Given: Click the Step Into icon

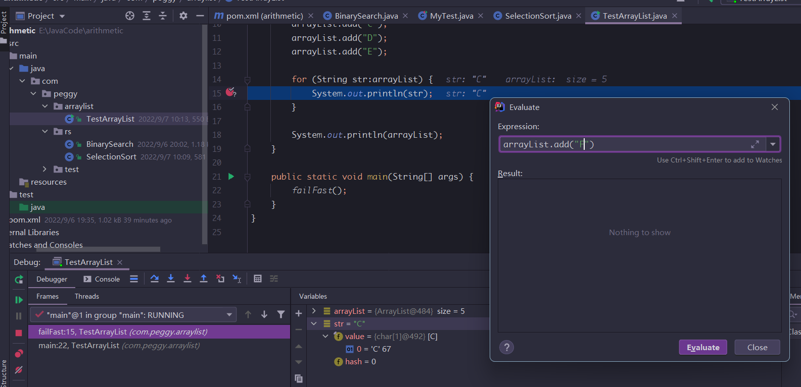Looking at the screenshot, I should click(x=171, y=279).
